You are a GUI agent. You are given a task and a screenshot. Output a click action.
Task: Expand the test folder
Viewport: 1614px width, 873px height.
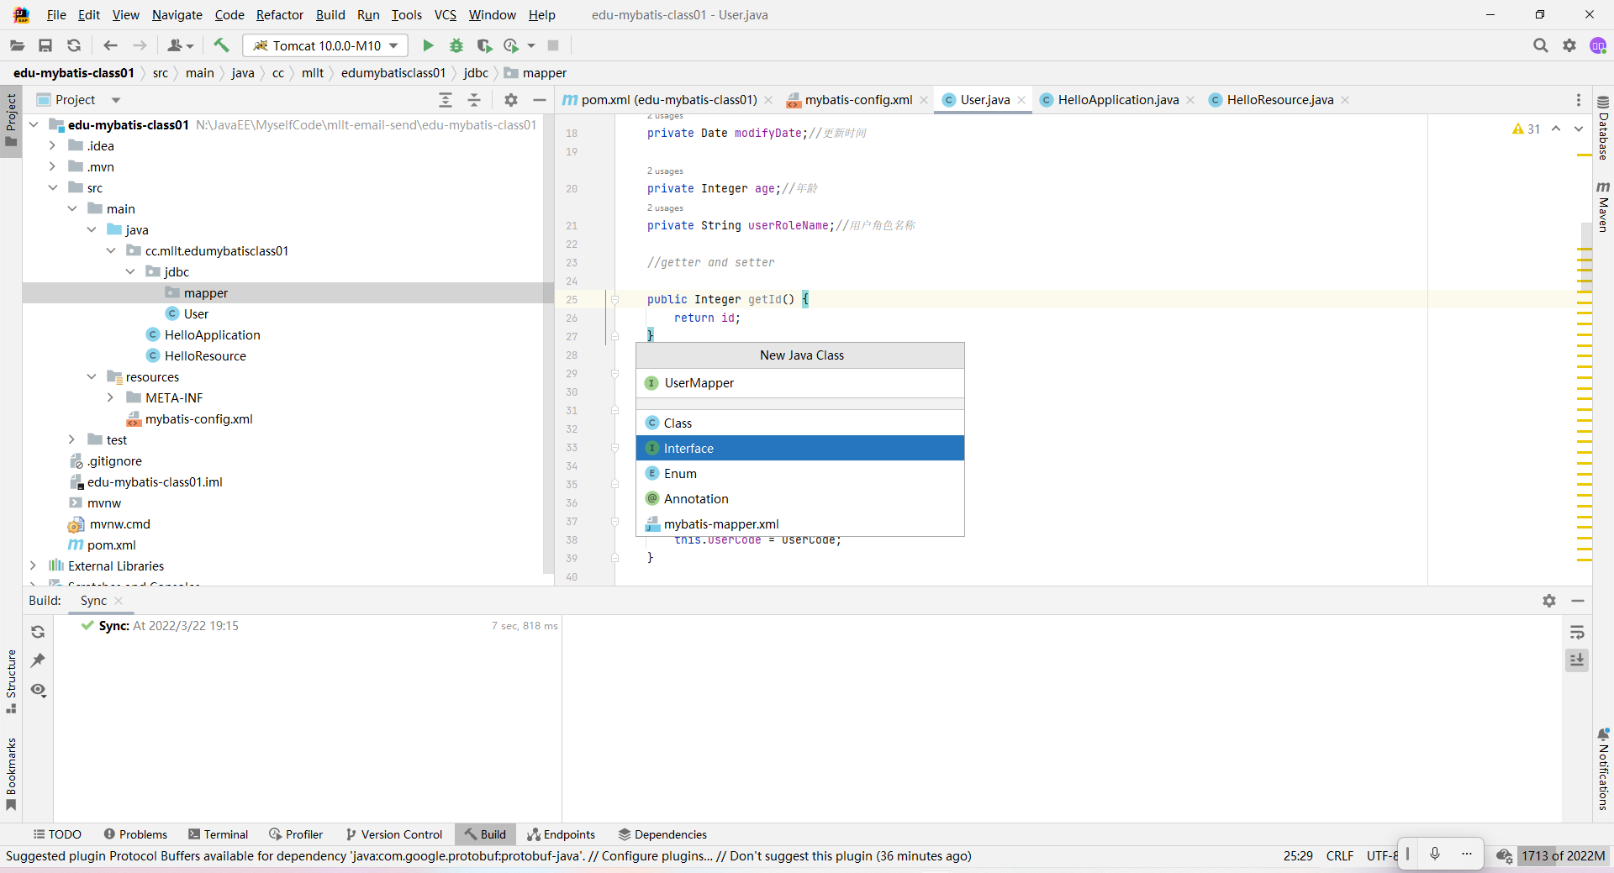tap(71, 439)
